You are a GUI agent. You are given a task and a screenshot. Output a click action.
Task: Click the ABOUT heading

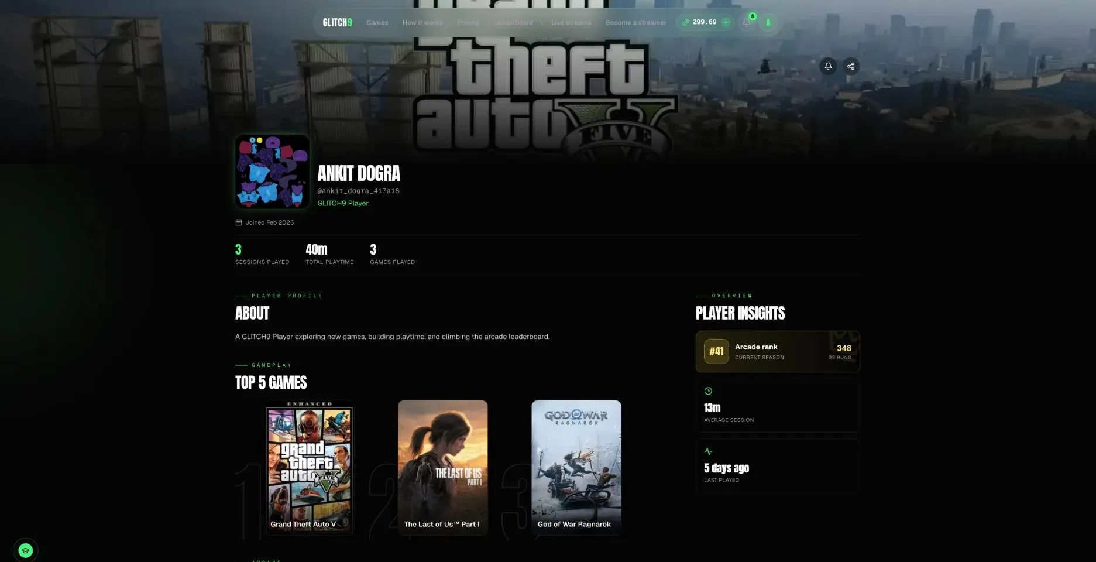[252, 313]
